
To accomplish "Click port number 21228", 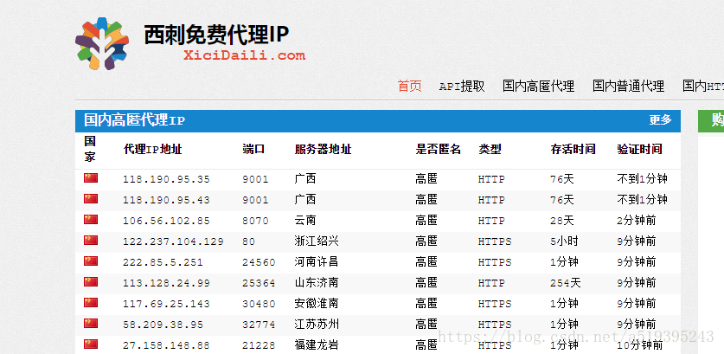I will tap(259, 345).
